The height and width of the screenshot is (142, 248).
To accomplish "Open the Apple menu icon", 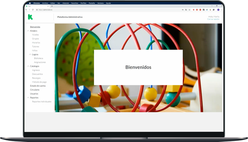I will [x=30, y=3].
